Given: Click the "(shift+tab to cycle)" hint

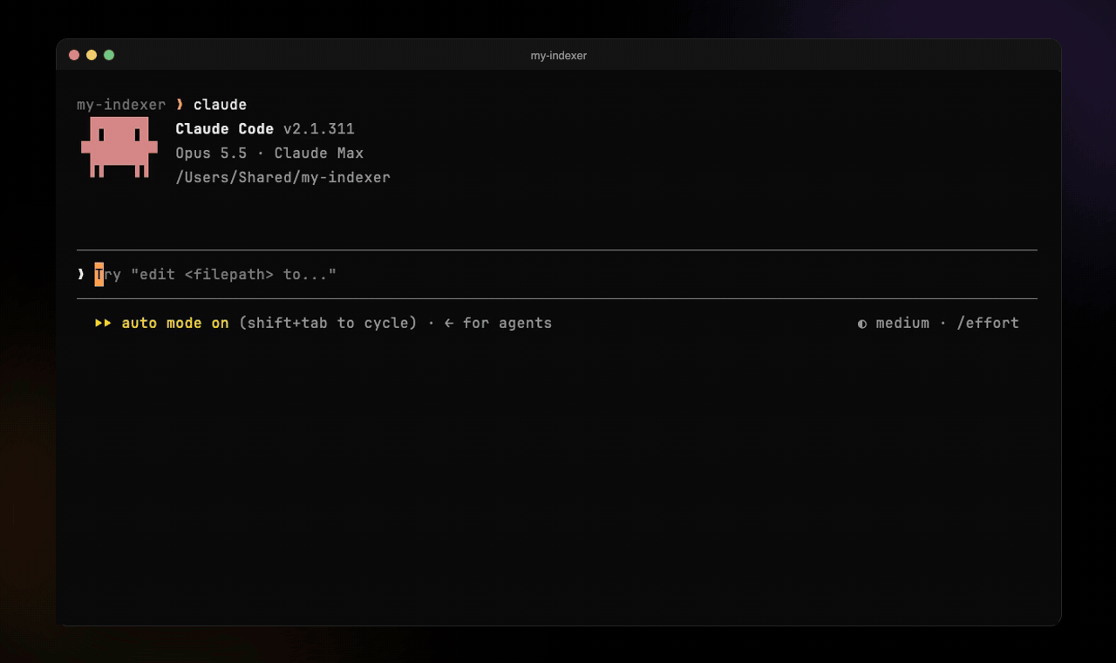Looking at the screenshot, I should point(328,323).
